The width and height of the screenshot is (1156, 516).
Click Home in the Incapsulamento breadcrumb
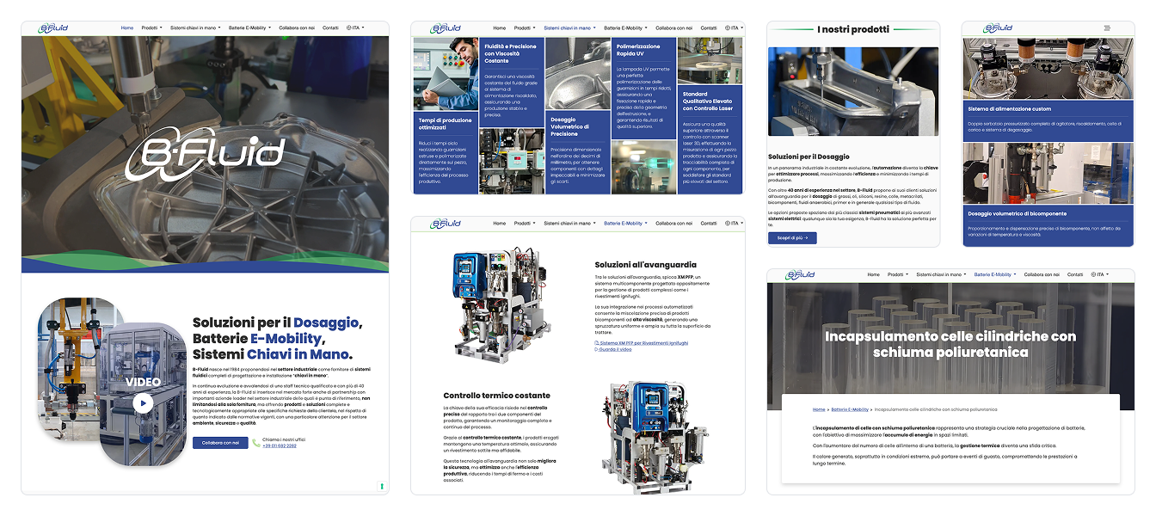click(819, 409)
